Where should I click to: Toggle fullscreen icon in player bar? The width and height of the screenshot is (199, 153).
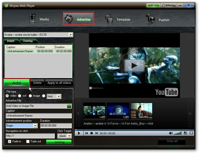coord(191,133)
